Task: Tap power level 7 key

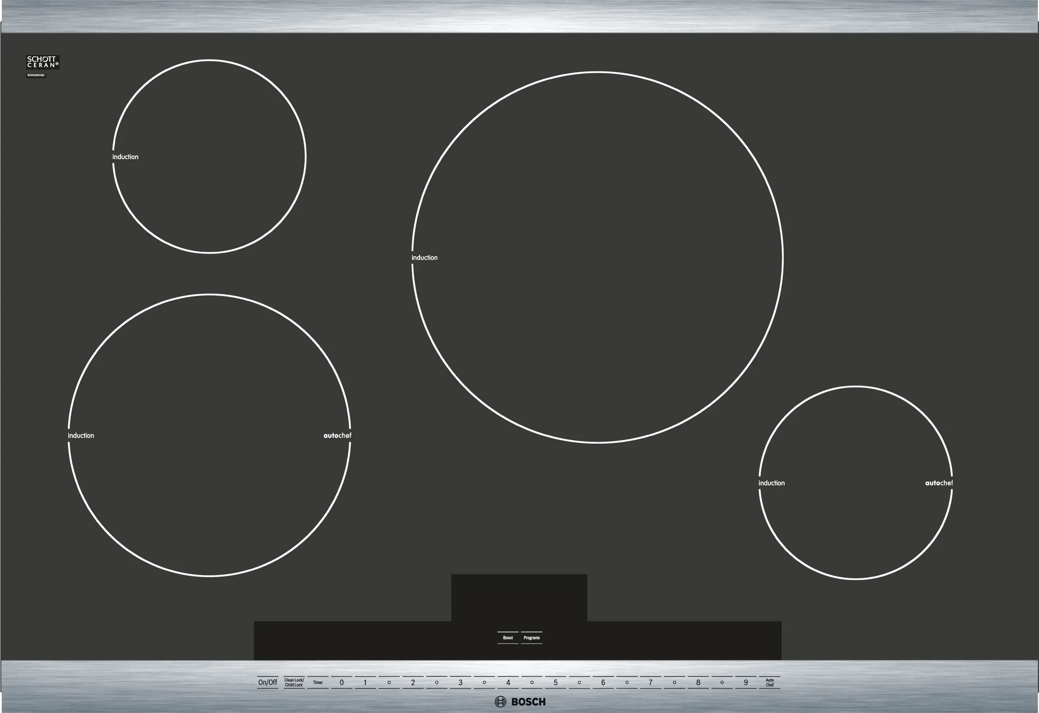Action: click(x=651, y=682)
